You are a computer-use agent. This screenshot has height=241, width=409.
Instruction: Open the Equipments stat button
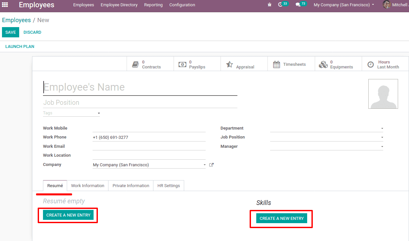(338, 64)
